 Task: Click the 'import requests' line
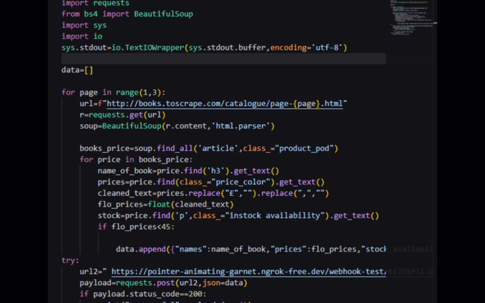(x=95, y=4)
